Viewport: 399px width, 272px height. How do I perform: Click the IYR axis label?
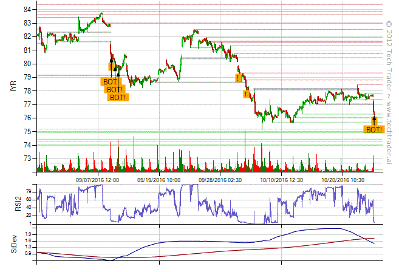[13, 86]
